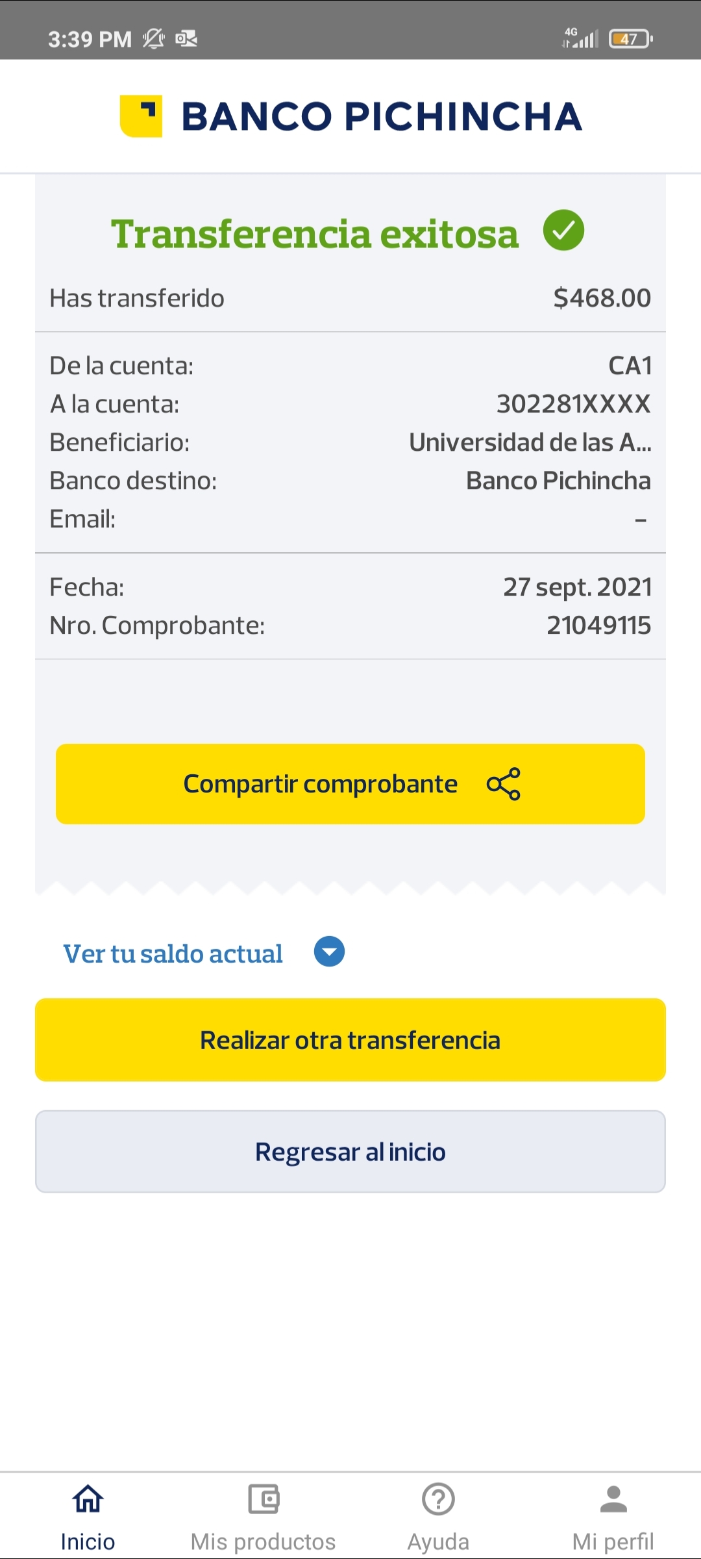Open Mis productos wallet icon
Image resolution: width=701 pixels, height=1559 pixels.
pyautogui.click(x=264, y=1499)
